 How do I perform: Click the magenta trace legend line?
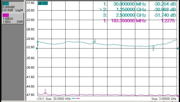pyautogui.click(x=78, y=98)
